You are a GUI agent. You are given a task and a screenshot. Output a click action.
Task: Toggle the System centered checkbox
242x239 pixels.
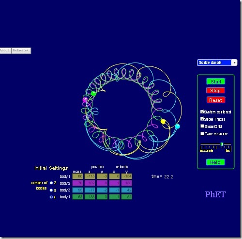pos(202,112)
